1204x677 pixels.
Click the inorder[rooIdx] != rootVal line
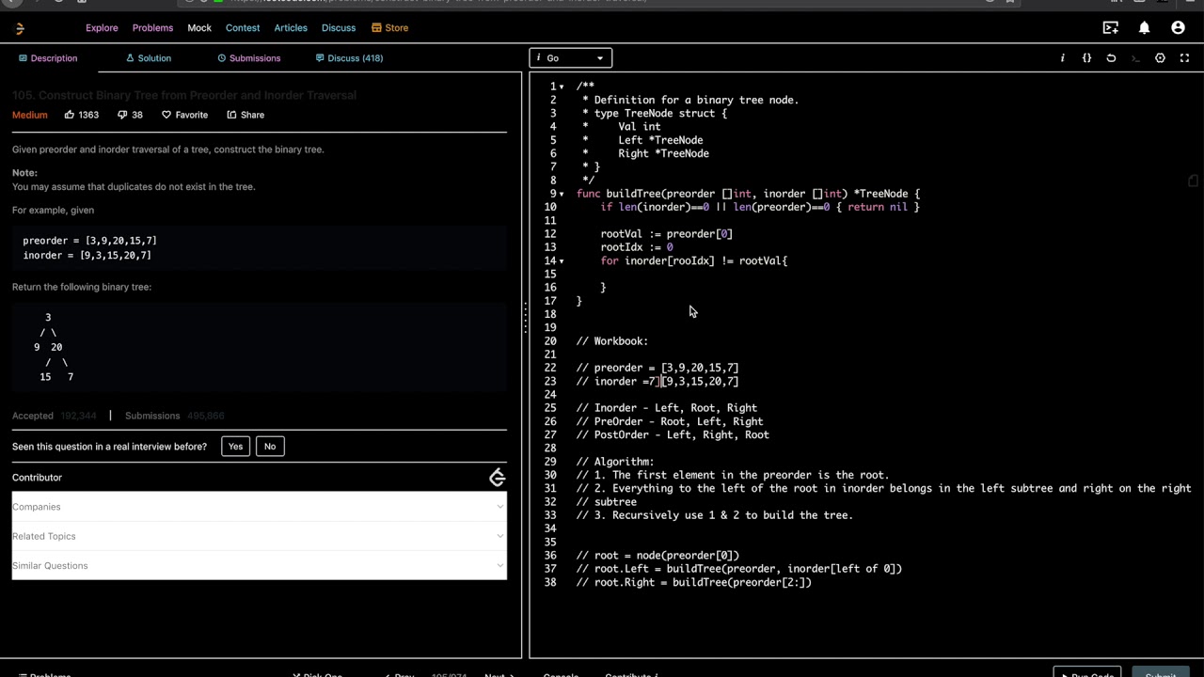694,260
